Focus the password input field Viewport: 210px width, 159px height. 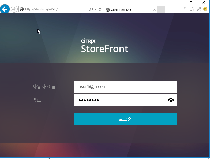(125, 100)
